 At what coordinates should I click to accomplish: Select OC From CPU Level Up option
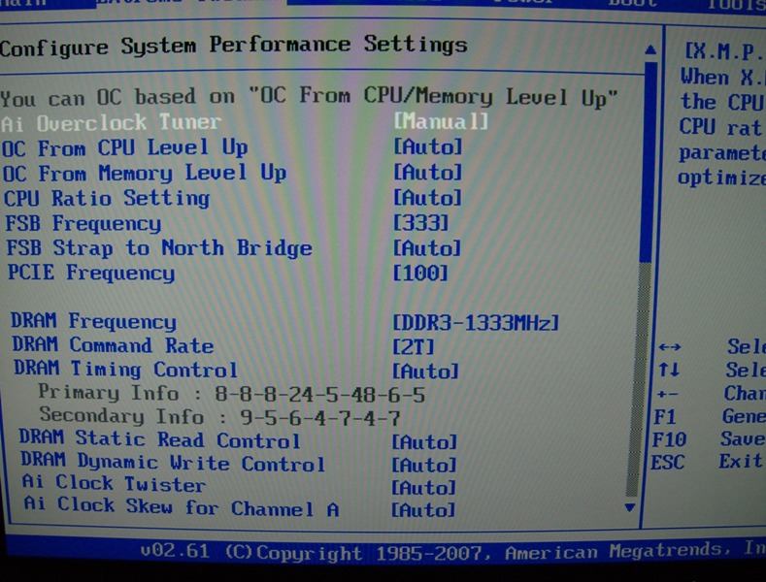tap(124, 147)
